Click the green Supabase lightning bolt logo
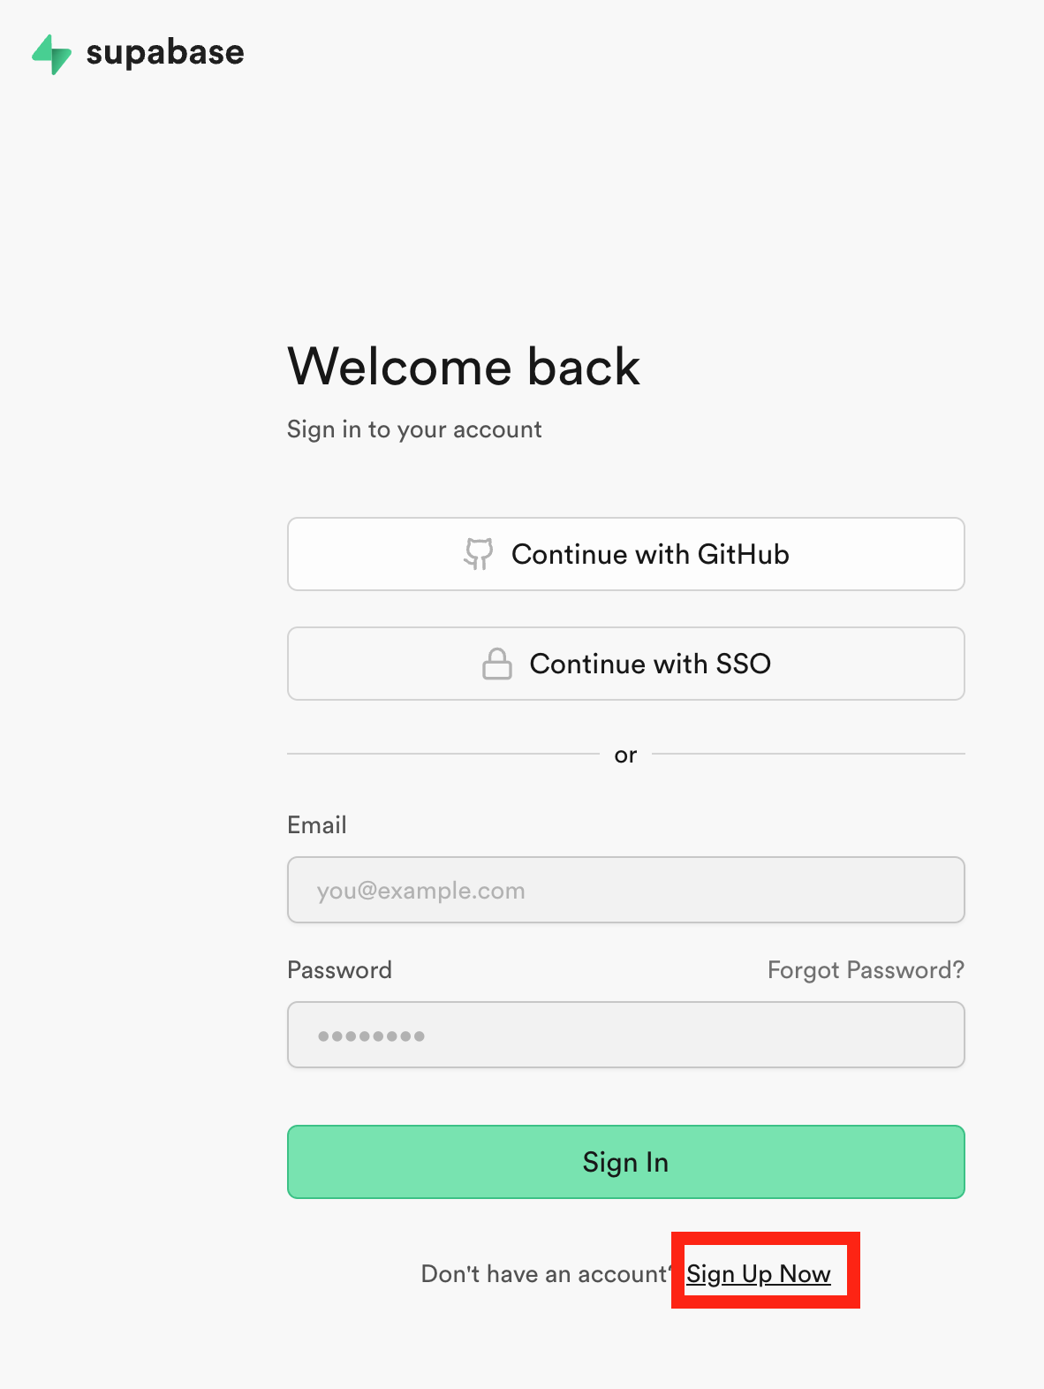 tap(51, 54)
